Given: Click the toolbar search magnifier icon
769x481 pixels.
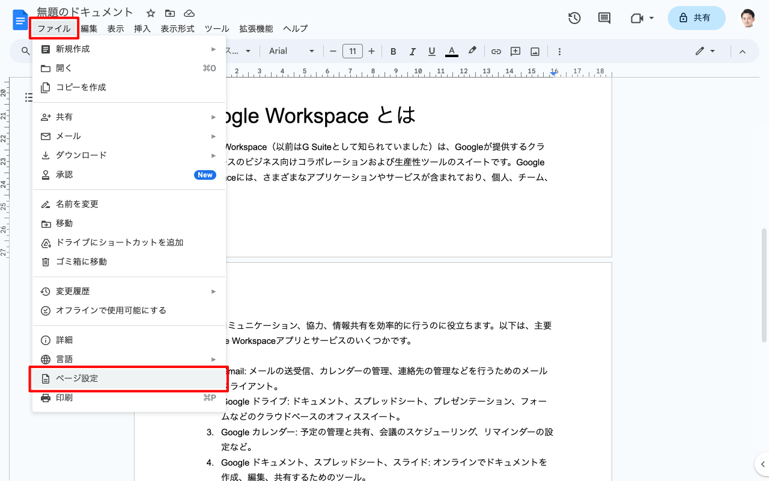Looking at the screenshot, I should [25, 51].
